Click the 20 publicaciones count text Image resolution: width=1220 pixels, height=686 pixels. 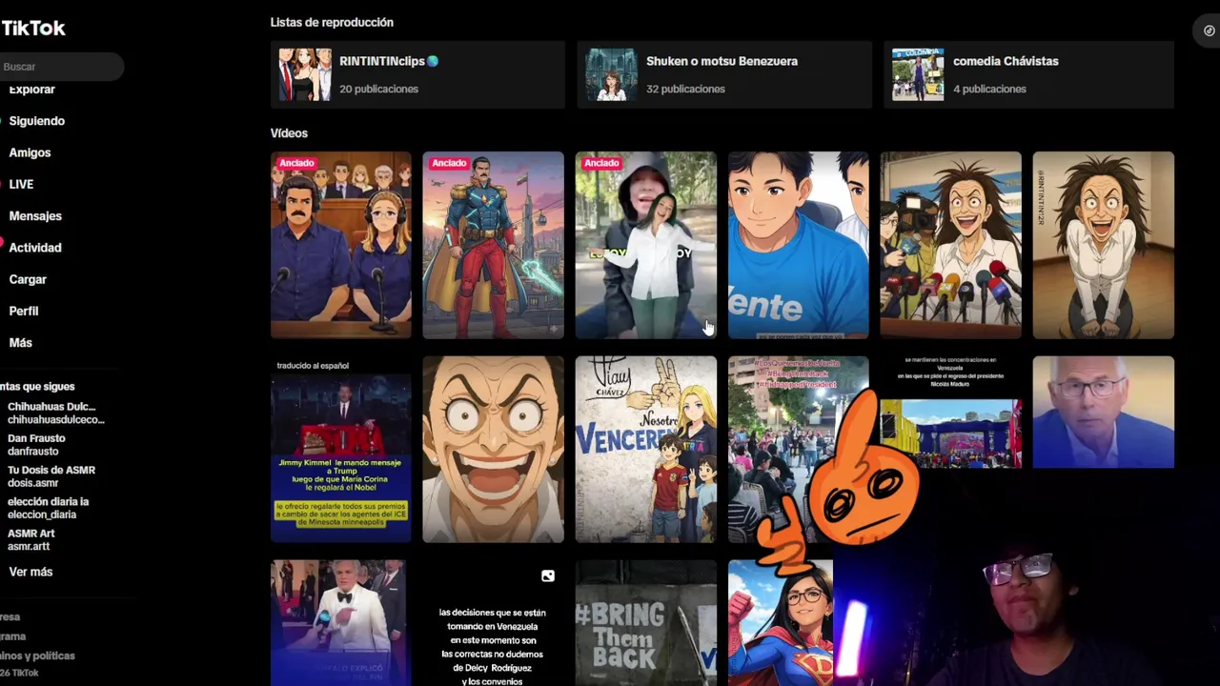point(378,89)
